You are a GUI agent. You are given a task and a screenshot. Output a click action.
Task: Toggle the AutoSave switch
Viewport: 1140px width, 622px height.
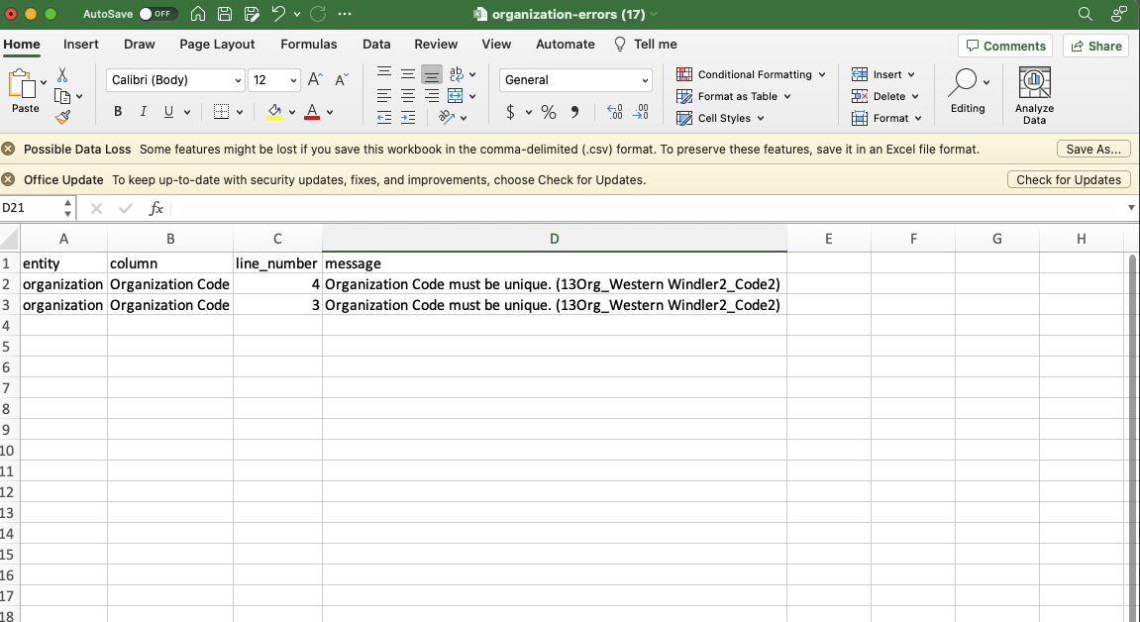point(158,14)
